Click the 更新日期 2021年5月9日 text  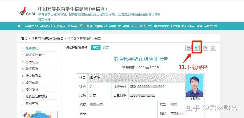[141, 68]
